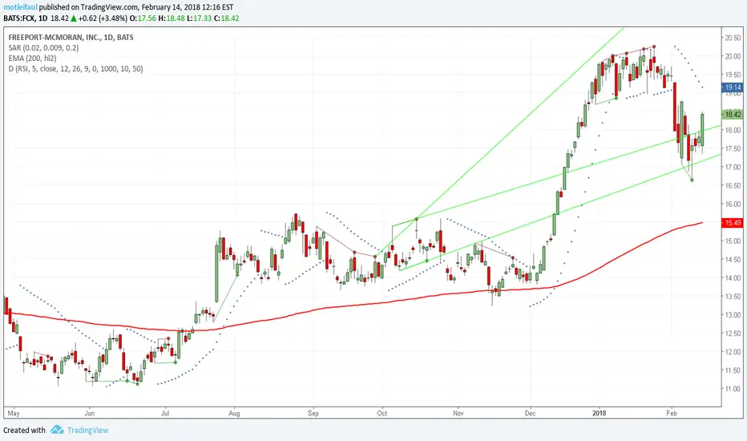Click the 13.00 price scale value
Image resolution: width=747 pixels, height=441 pixels.
tap(733, 314)
